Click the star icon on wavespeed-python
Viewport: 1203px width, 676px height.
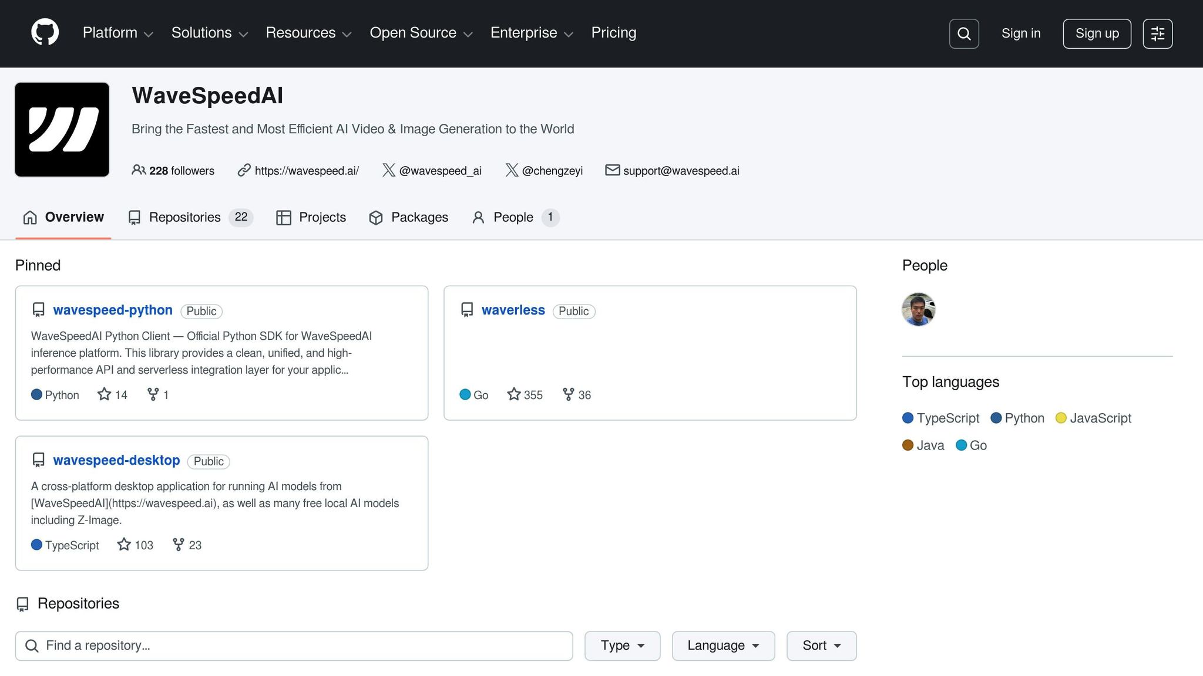point(104,394)
